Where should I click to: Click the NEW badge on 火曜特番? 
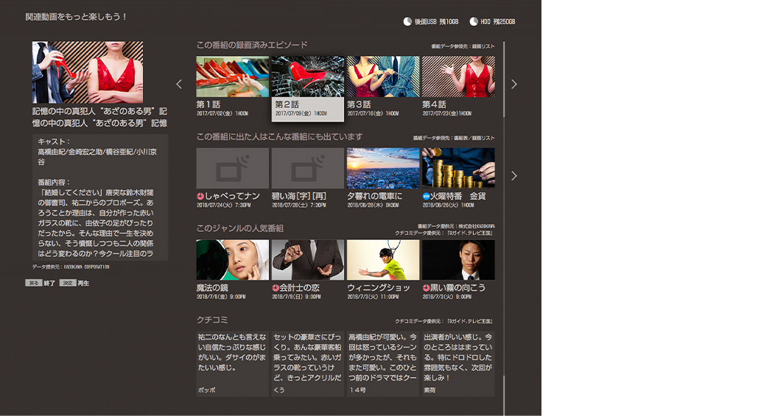(x=426, y=197)
